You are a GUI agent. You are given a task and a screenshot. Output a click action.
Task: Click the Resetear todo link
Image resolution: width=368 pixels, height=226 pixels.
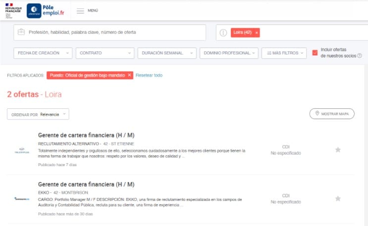click(149, 75)
